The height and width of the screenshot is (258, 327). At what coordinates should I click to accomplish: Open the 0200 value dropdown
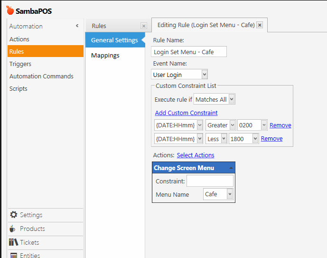pyautogui.click(x=264, y=125)
